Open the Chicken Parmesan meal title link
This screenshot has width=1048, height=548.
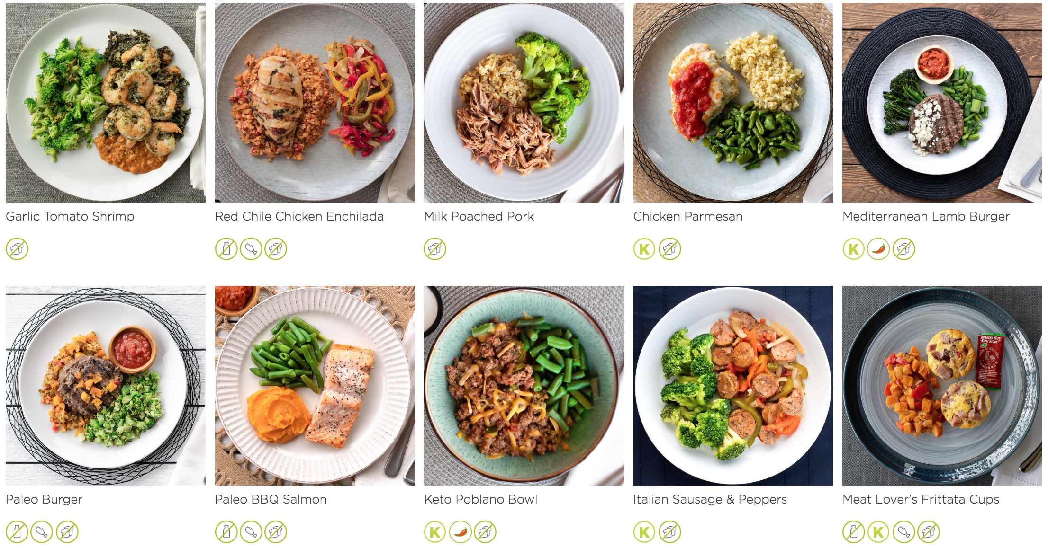(688, 216)
